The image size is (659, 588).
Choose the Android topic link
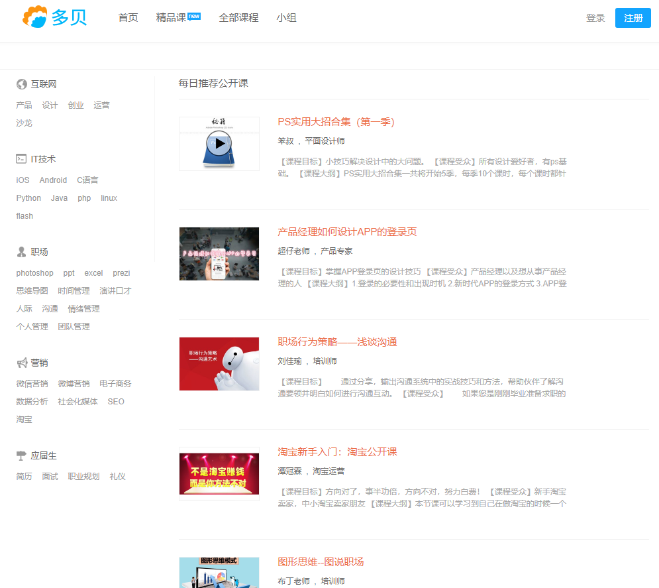tap(54, 180)
